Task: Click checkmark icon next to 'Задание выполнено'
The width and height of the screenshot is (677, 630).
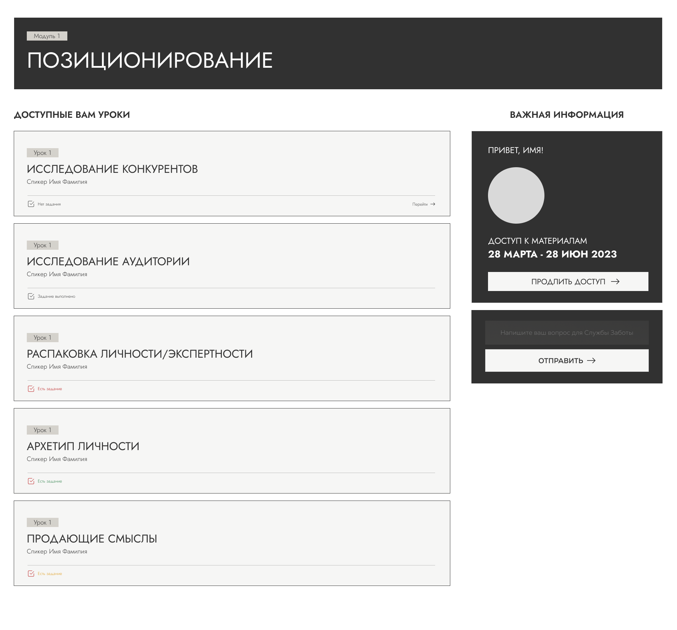Action: pos(31,296)
